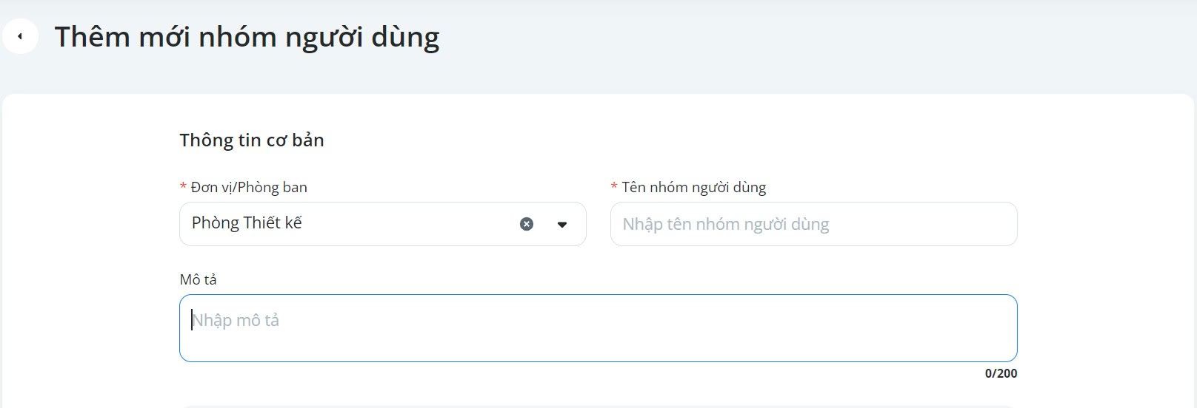The image size is (1197, 408).
Task: Click inside the Mô tả text area
Action: click(598, 328)
